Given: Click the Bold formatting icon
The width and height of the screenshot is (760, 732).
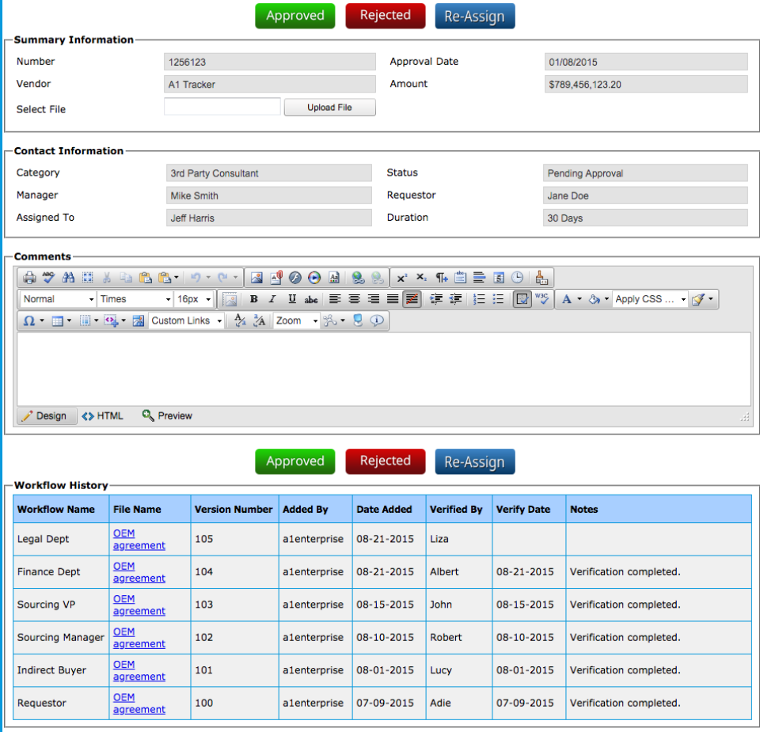Looking at the screenshot, I should 253,299.
